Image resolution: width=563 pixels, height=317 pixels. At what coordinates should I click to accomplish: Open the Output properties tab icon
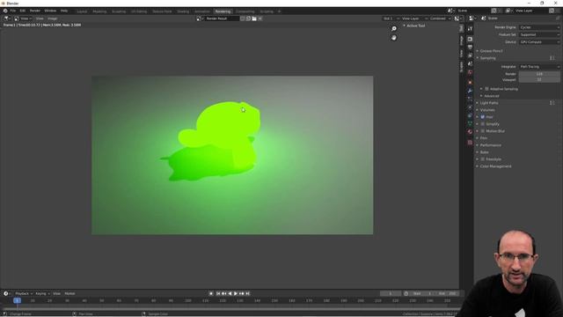point(470,47)
